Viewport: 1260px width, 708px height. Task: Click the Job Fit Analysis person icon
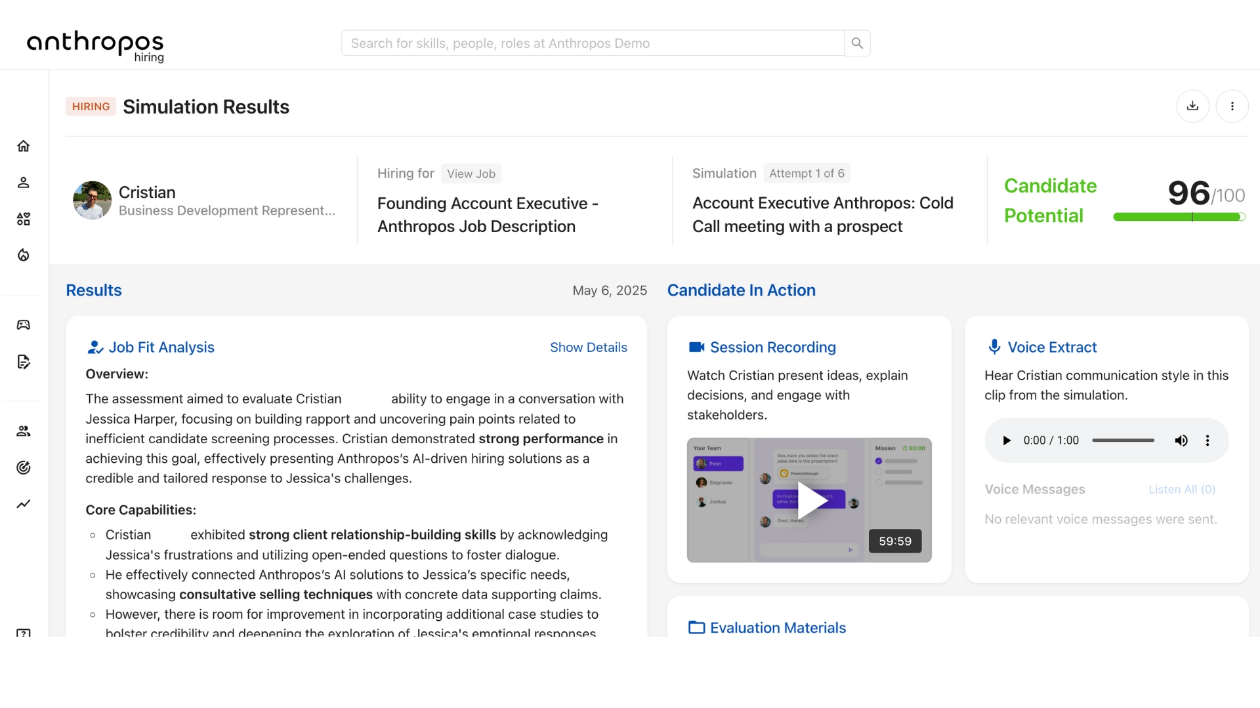(95, 347)
